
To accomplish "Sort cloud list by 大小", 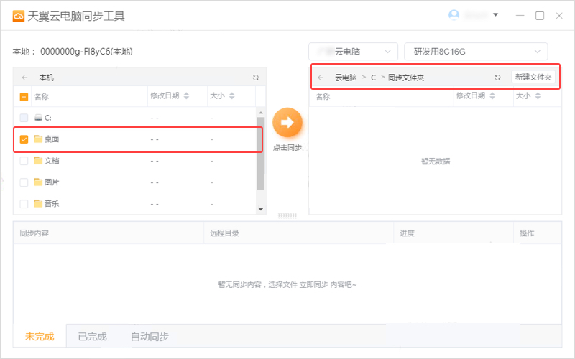I will click(x=538, y=96).
